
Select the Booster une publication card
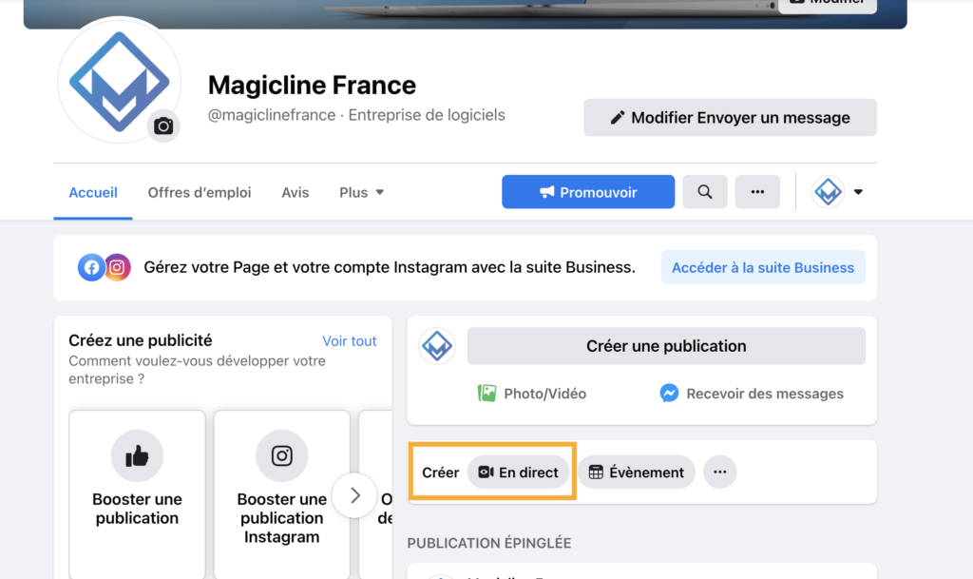[137, 494]
